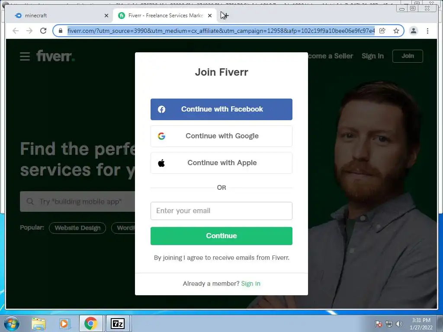This screenshot has width=443, height=332.
Task: Click the Fiverr logo
Action: pos(55,56)
